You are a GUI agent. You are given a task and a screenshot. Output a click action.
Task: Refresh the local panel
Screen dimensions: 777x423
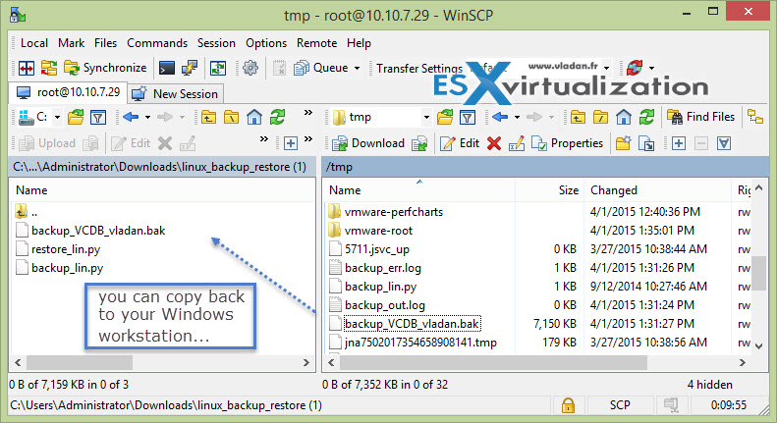click(x=277, y=118)
